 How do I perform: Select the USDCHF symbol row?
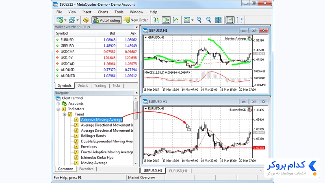pos(96,52)
